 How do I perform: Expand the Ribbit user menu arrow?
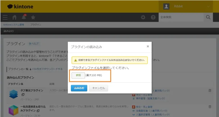pyautogui.click(x=208, y=7)
